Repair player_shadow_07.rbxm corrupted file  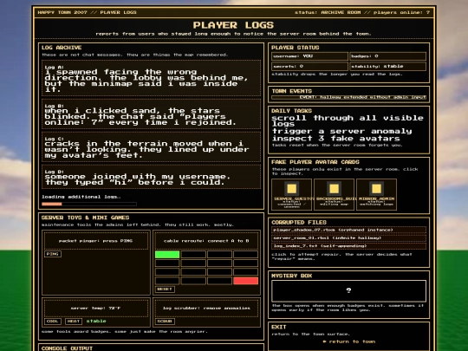348,230
